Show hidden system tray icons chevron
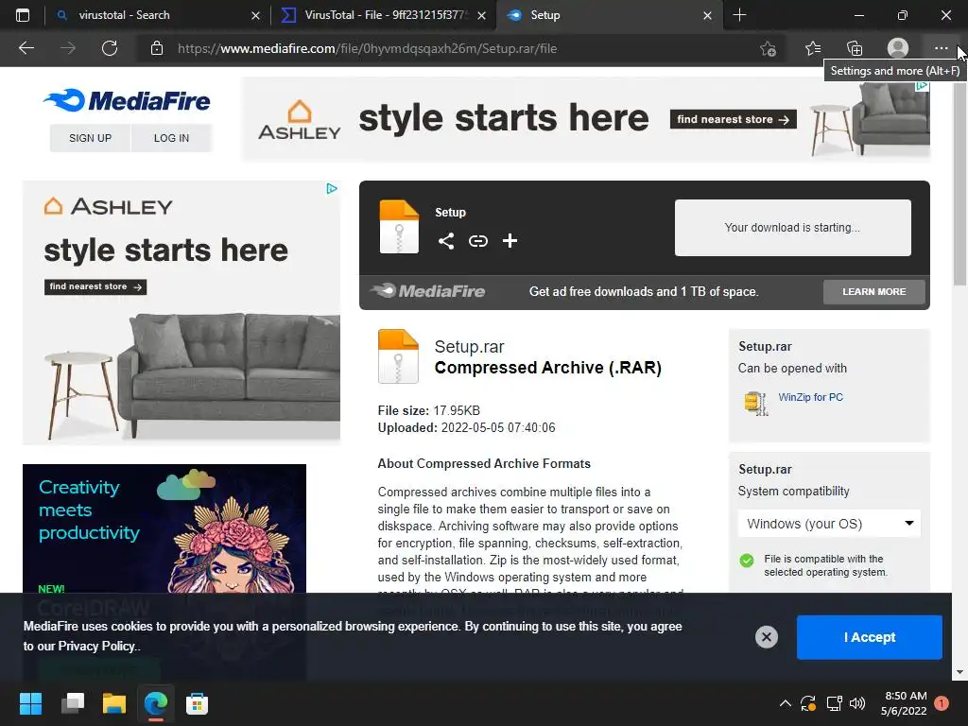This screenshot has height=726, width=968. [786, 703]
